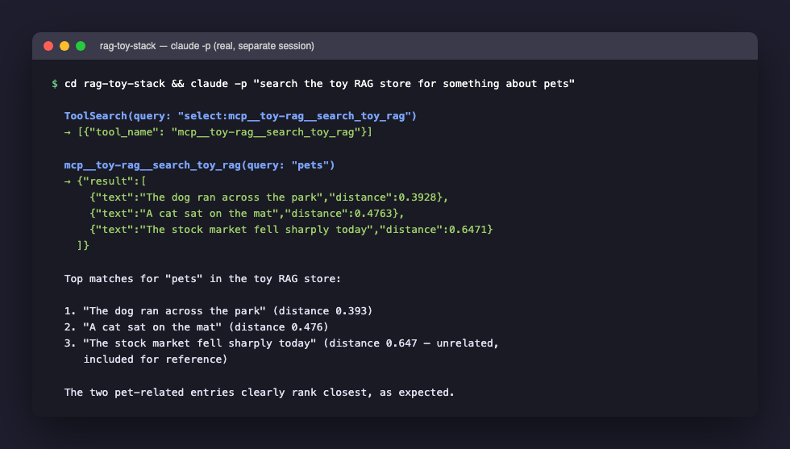Close the terminal with the red button

point(48,47)
